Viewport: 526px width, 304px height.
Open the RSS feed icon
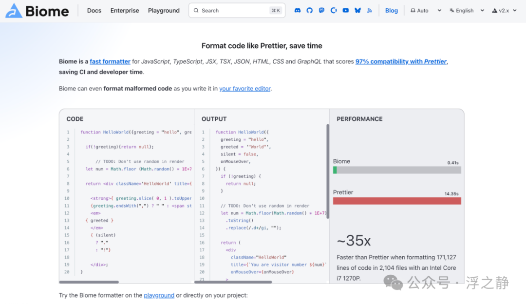(370, 10)
